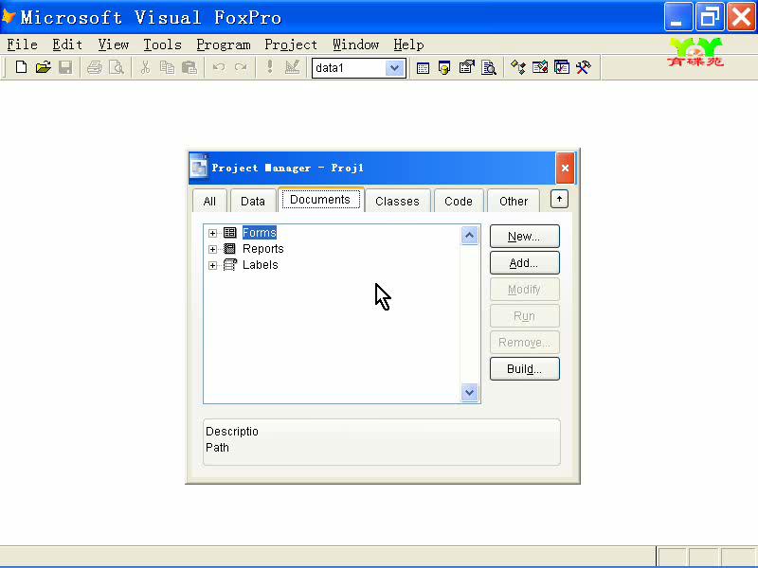This screenshot has height=568, width=758.
Task: Open the Properties window toolbar icon
Action: click(466, 67)
